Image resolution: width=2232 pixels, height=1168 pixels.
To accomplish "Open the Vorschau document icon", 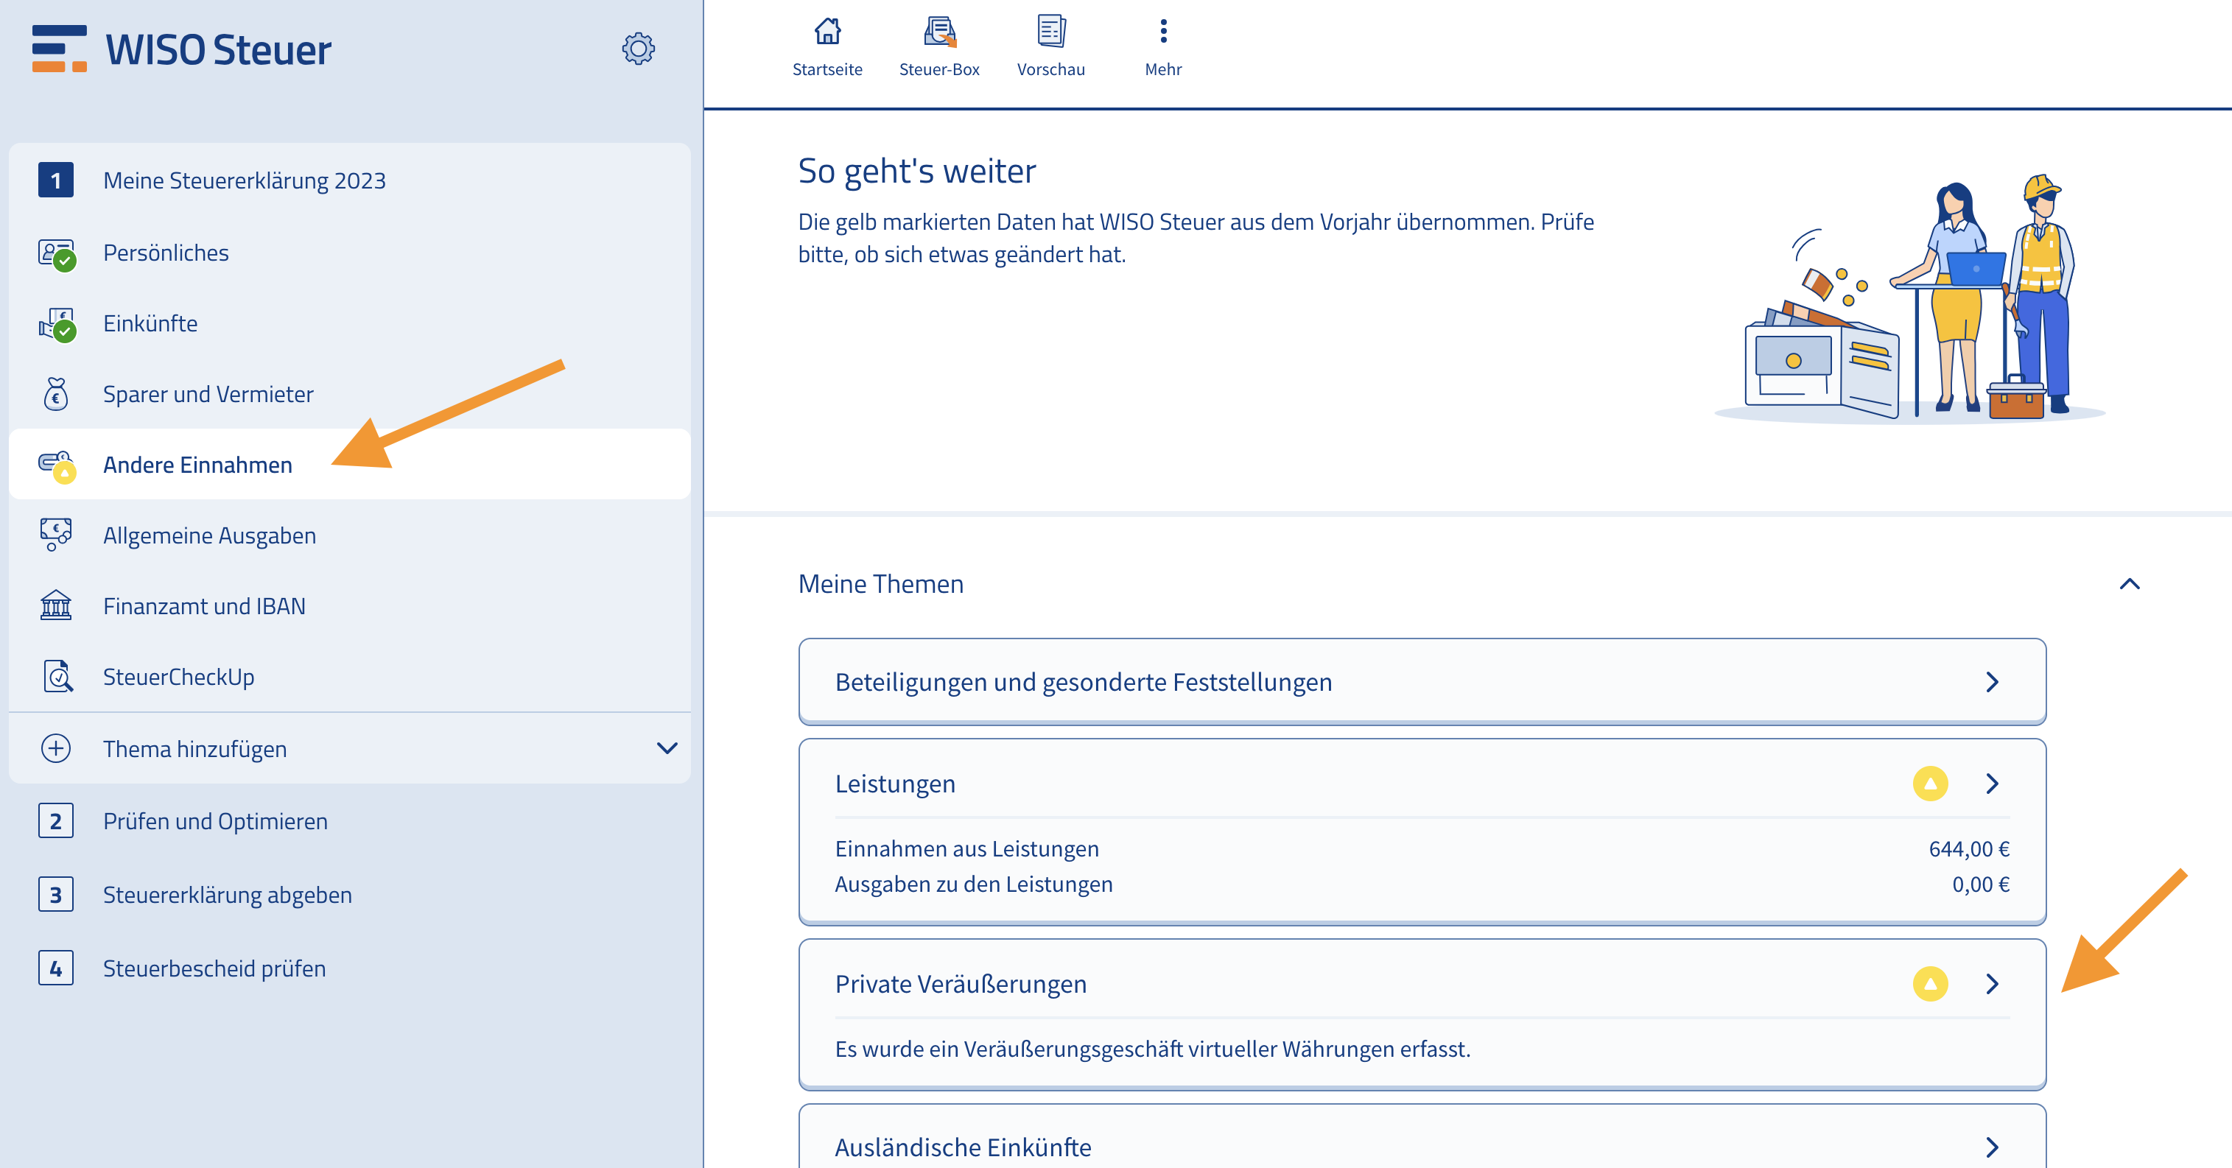I will (1051, 31).
